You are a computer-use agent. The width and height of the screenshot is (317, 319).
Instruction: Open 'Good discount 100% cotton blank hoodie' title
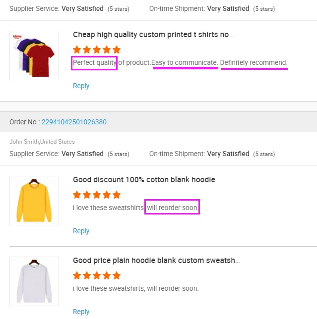tap(144, 180)
